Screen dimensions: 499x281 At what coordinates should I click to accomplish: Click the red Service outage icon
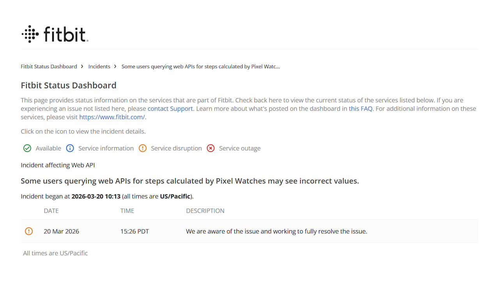pyautogui.click(x=211, y=148)
